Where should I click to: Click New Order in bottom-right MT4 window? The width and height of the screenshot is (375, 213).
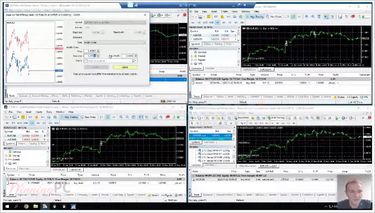point(242,118)
